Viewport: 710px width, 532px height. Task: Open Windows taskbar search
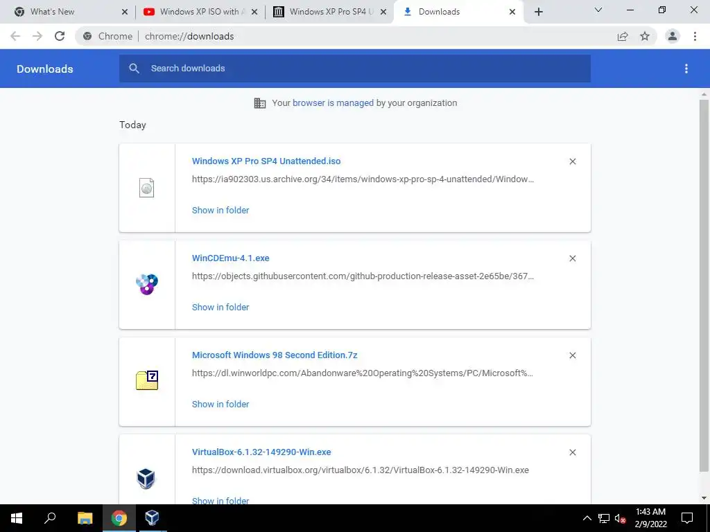[50, 518]
